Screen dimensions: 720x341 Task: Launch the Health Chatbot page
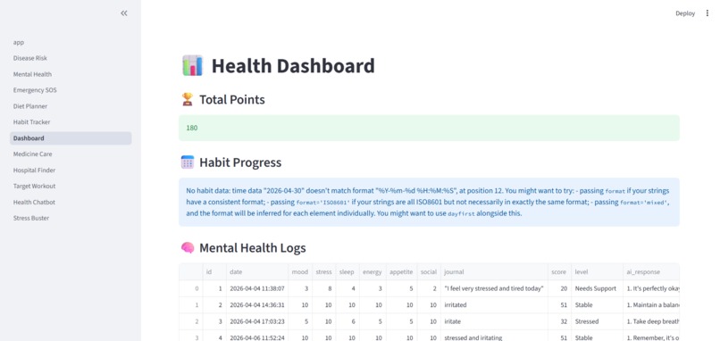point(71,203)
